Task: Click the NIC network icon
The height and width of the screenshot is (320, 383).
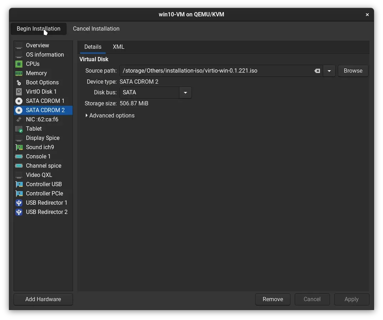Action: 19,120
